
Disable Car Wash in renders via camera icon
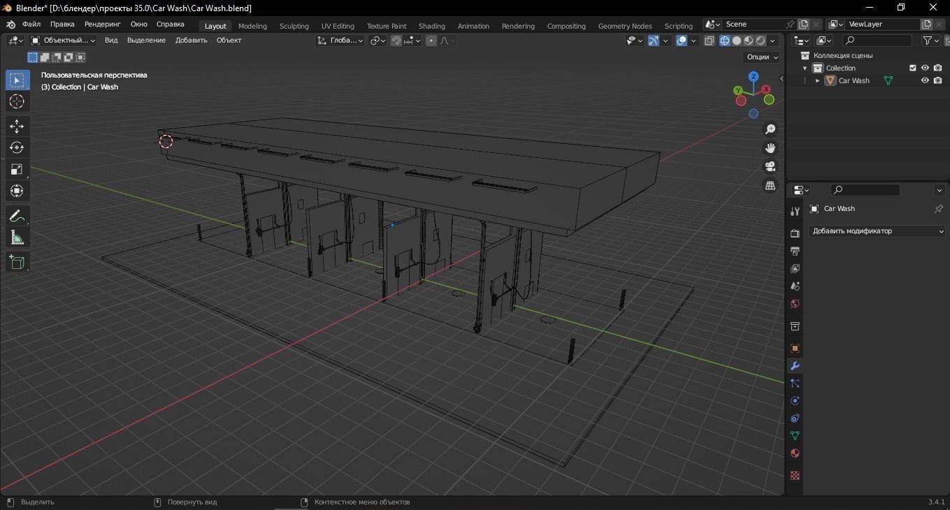pyautogui.click(x=937, y=80)
